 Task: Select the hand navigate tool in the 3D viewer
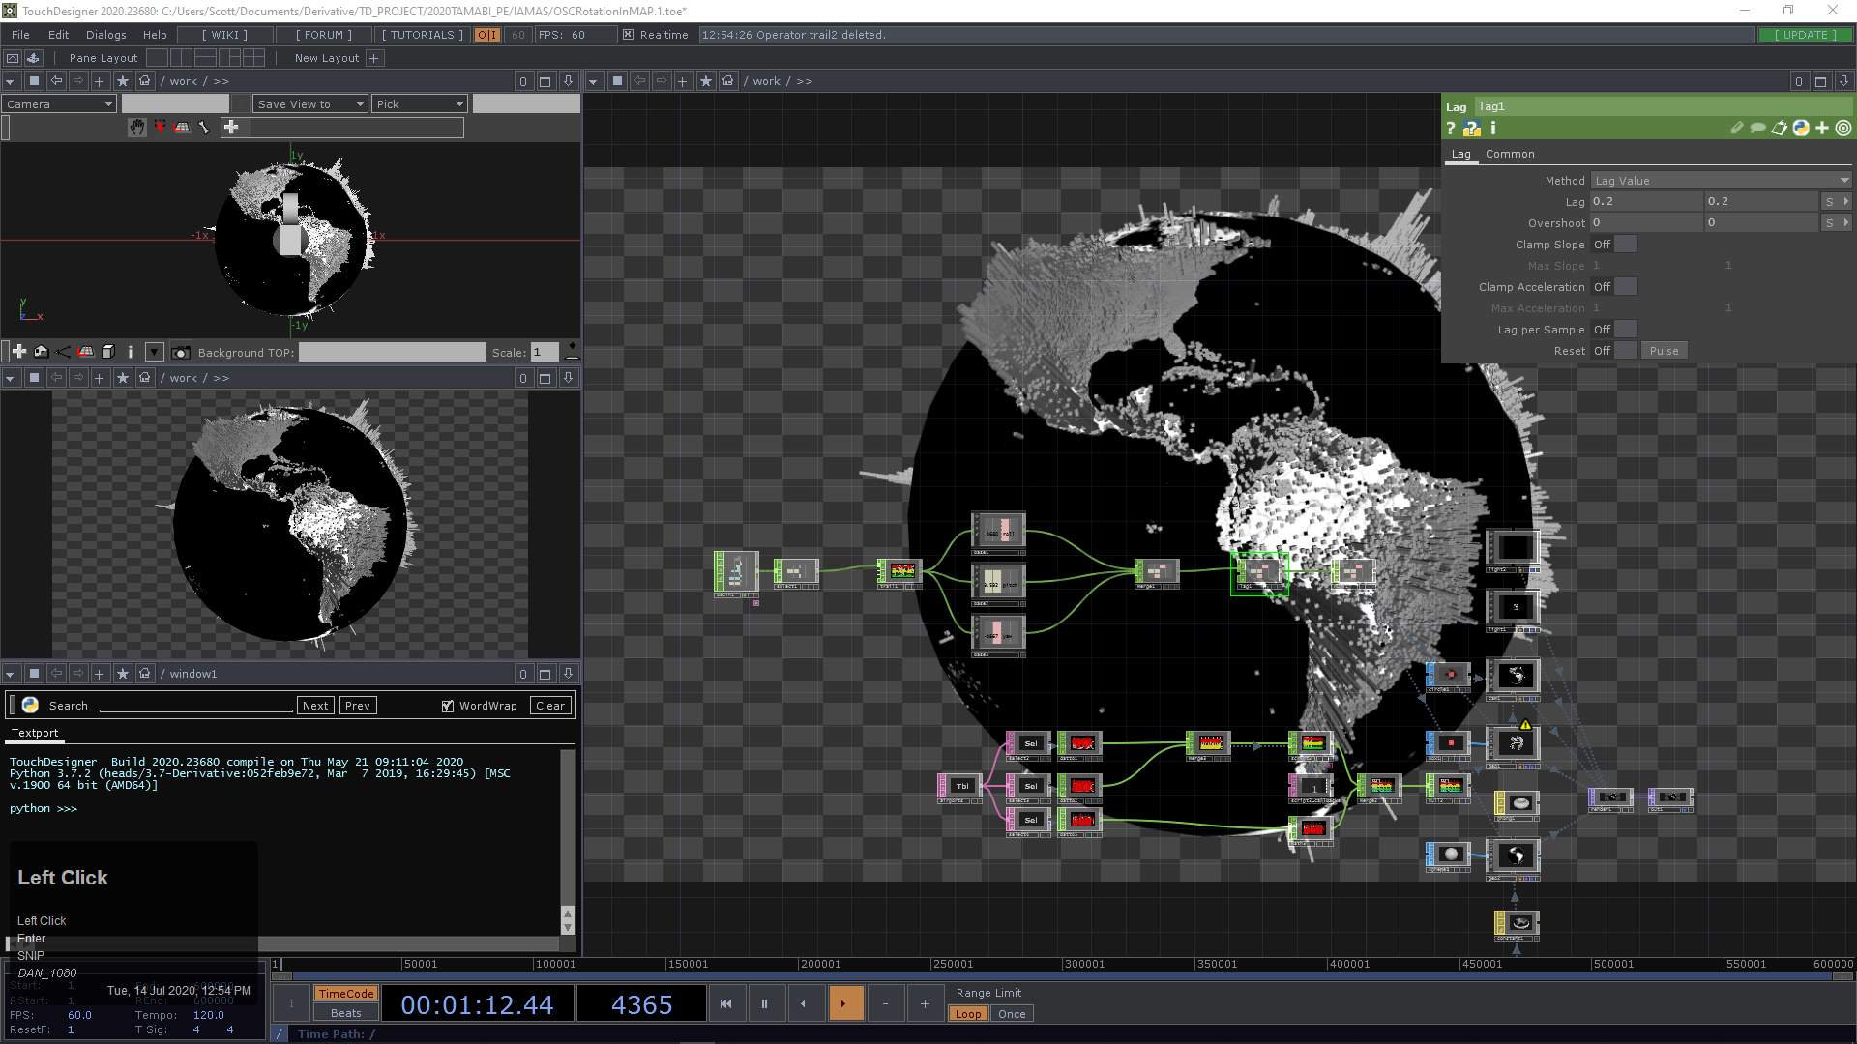(x=137, y=128)
